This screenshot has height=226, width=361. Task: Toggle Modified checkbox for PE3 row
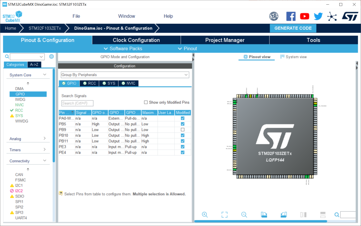click(x=183, y=147)
